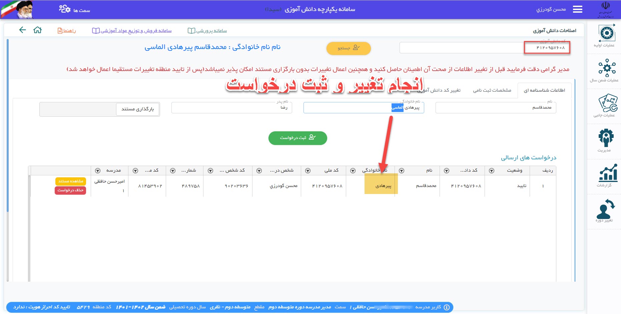Open filter dropdown on کد ملی column

(x=308, y=171)
